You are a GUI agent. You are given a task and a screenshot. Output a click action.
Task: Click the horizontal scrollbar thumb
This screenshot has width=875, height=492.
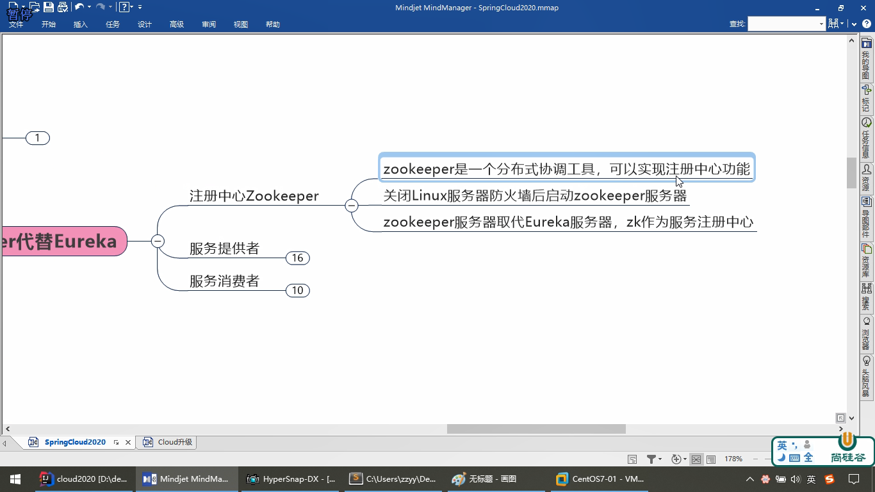[536, 429]
